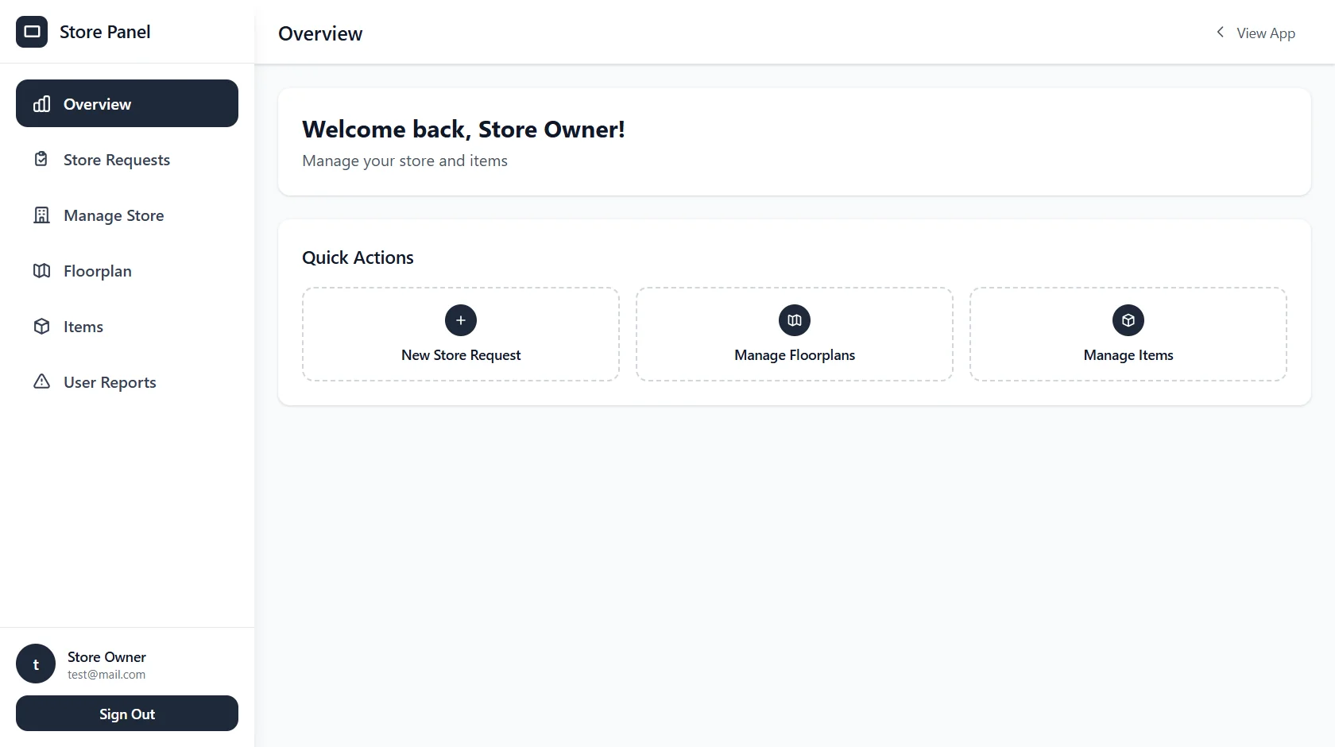Click the map icon above Manage Floorplans
1335x747 pixels.
tap(795, 320)
